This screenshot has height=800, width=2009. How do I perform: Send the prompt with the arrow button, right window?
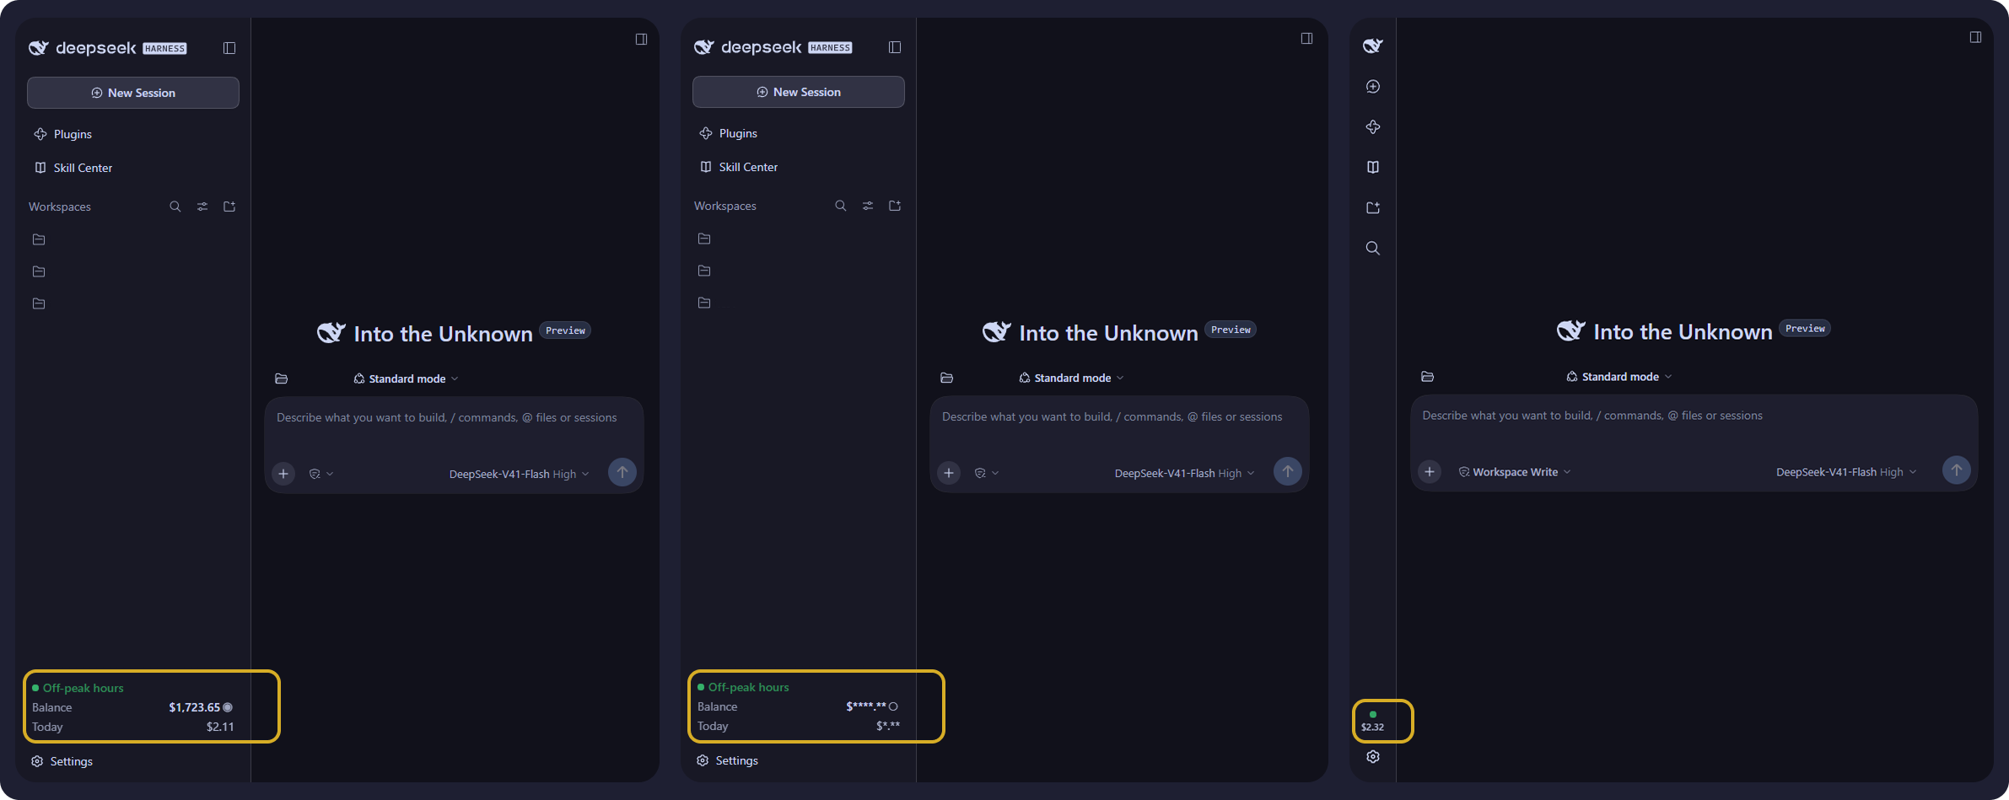pos(1957,470)
